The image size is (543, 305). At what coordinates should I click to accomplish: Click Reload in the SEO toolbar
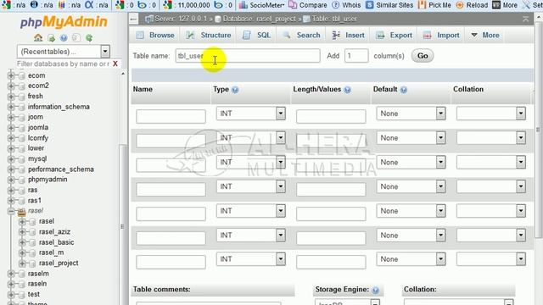472,5
